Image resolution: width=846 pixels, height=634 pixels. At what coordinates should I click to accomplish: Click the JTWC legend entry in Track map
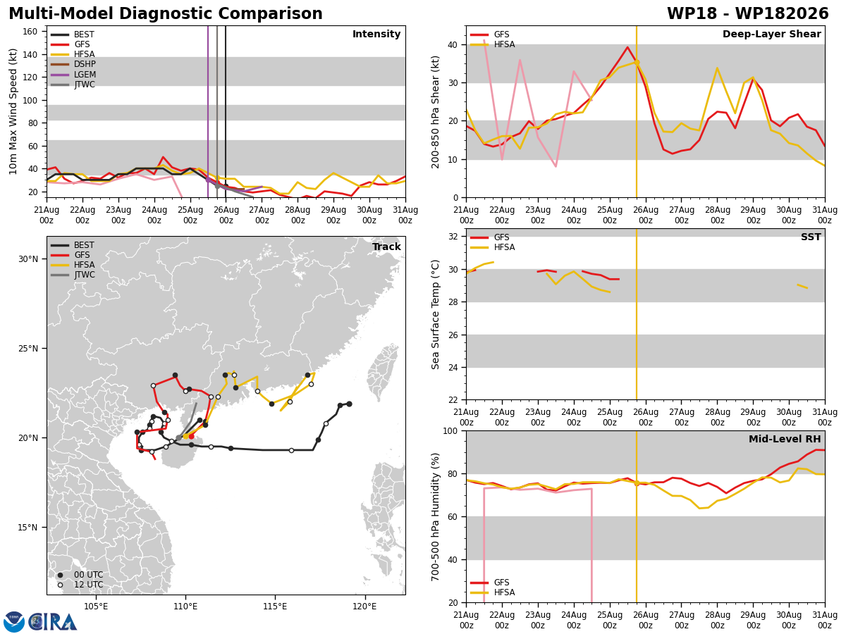pos(73,275)
